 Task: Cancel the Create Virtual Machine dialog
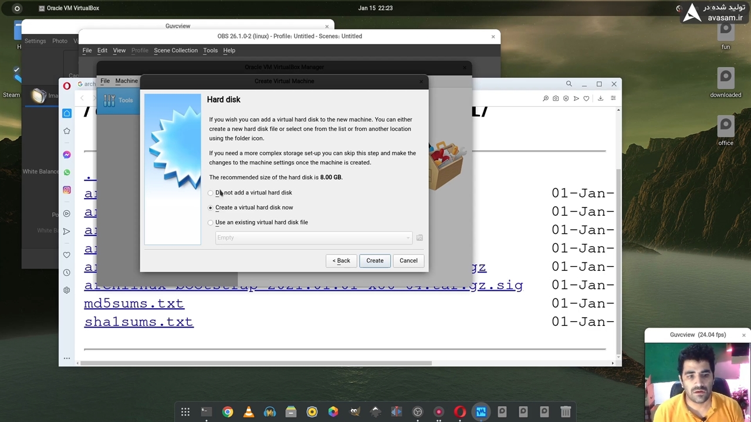408,261
